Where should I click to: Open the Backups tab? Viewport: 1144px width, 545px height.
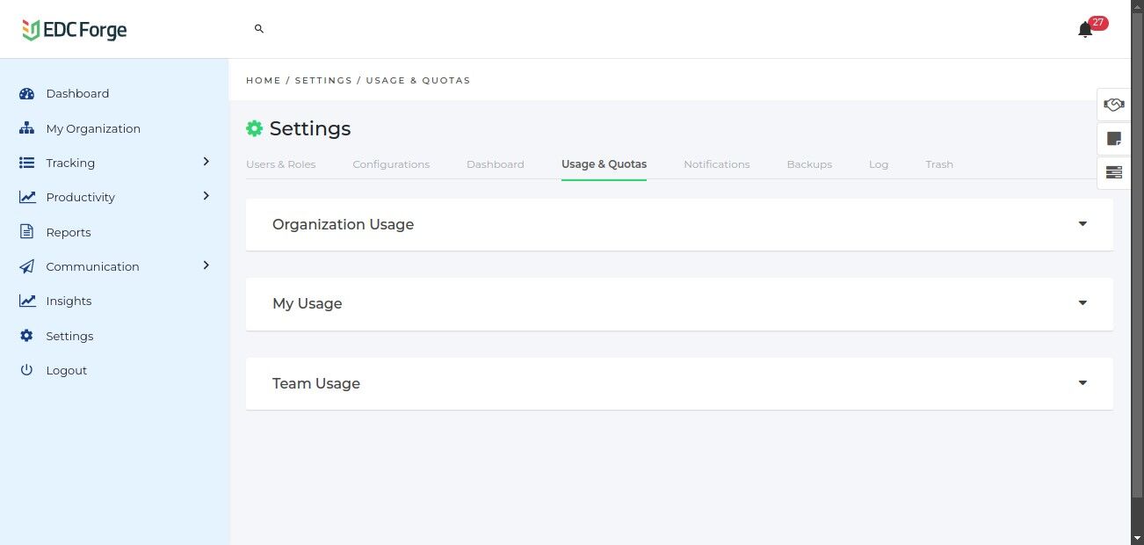(x=809, y=164)
